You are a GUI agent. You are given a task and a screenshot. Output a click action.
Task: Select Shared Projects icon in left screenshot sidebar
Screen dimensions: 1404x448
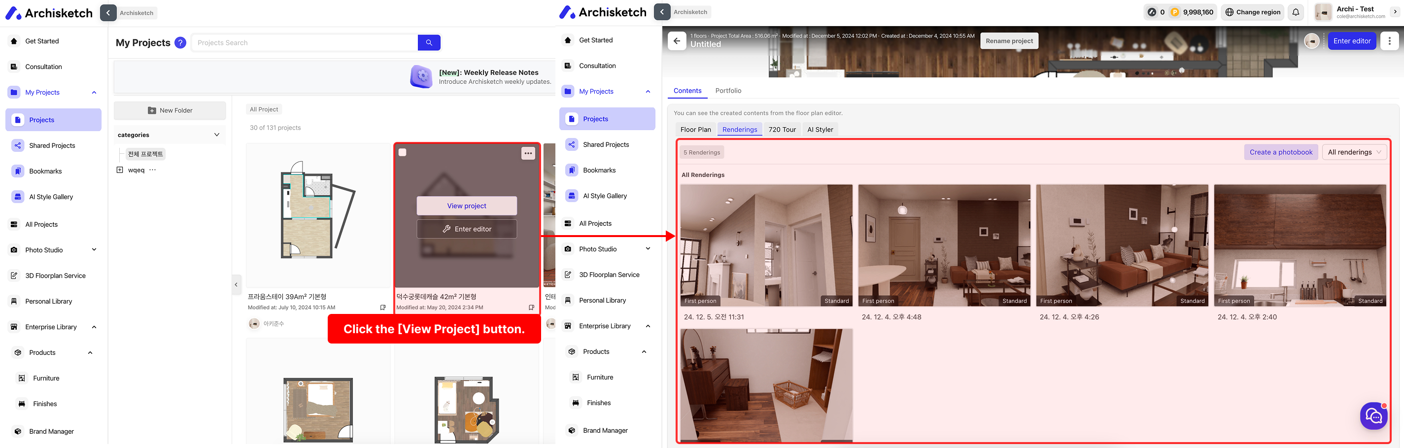tap(18, 145)
